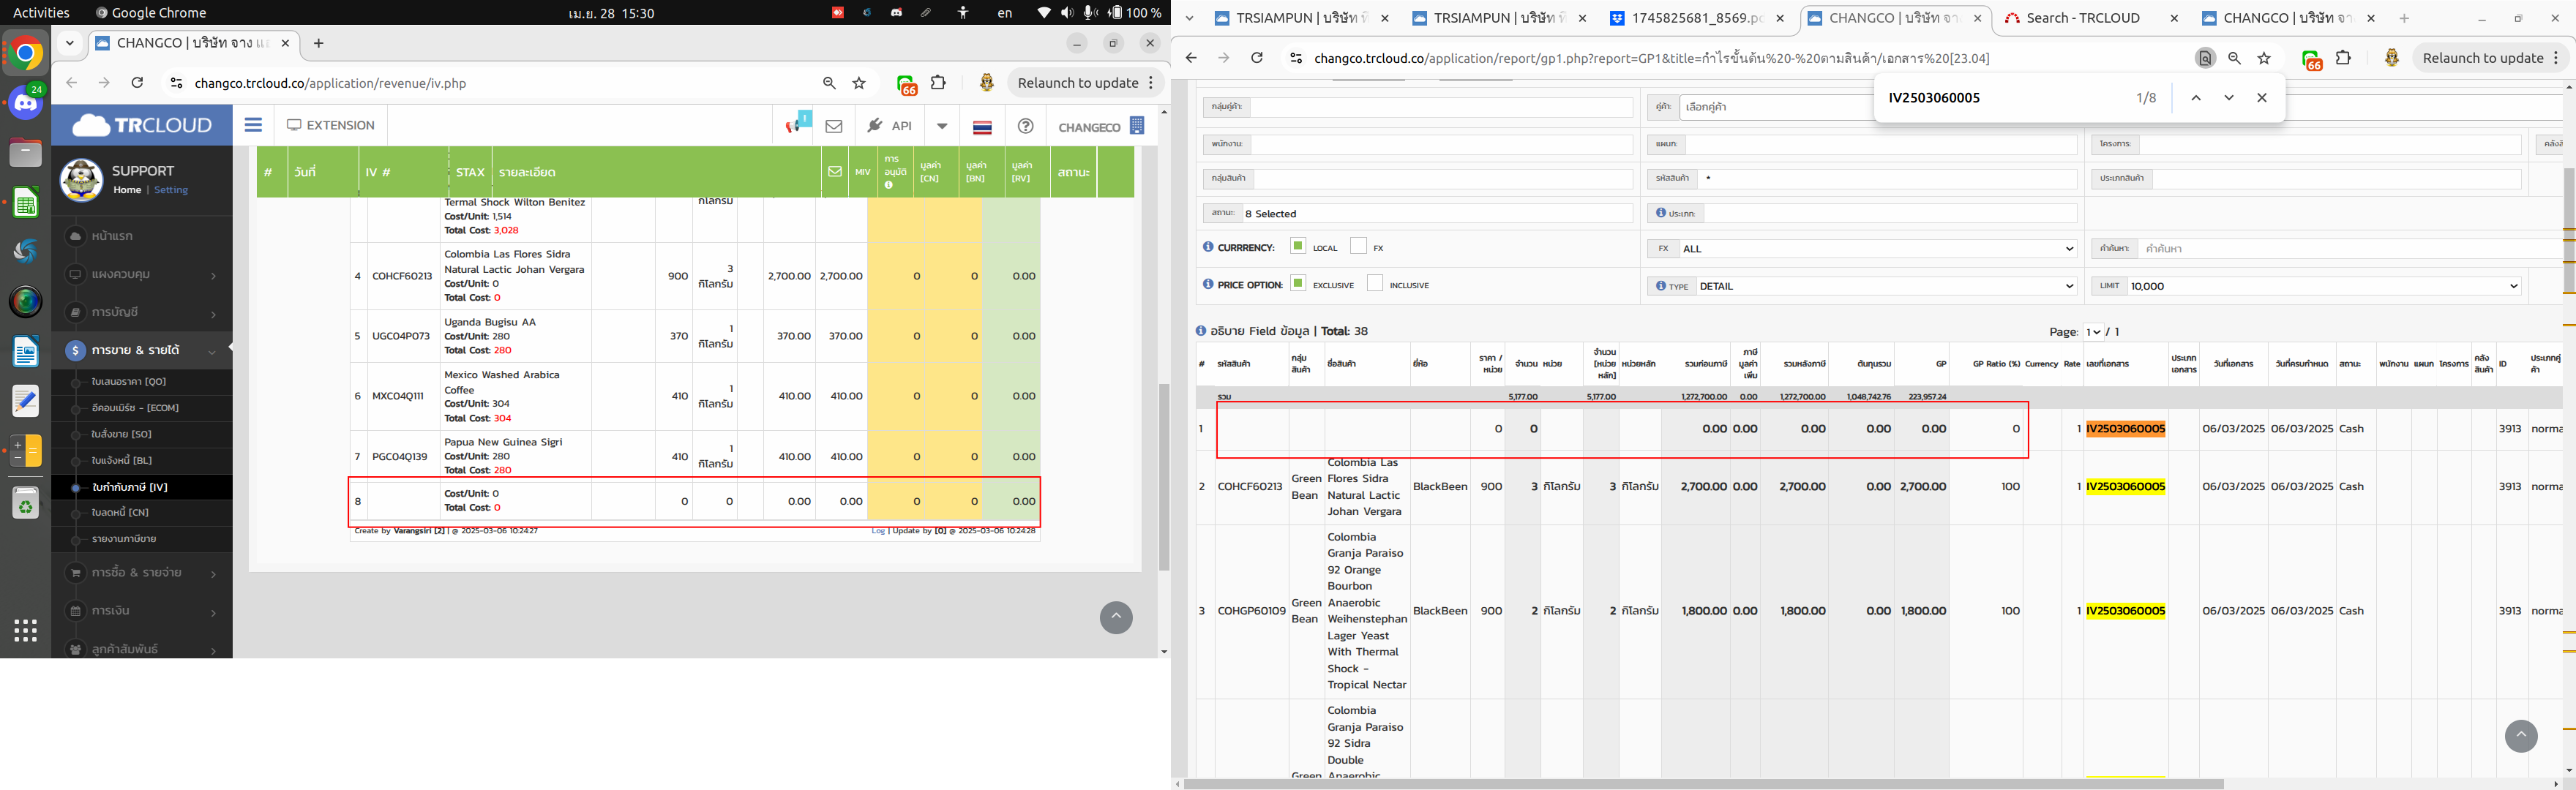
Task: Bookmark the GP1 report page with star
Action: click(2265, 58)
